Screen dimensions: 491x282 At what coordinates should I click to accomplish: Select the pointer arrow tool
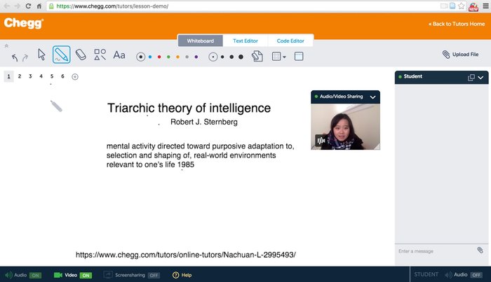(41, 55)
